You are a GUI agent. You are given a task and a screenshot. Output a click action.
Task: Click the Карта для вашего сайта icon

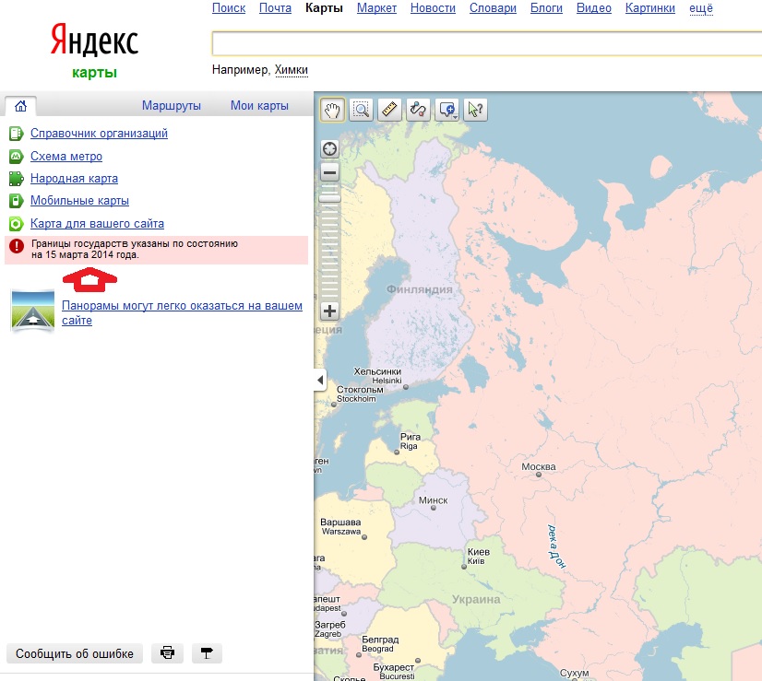16,223
